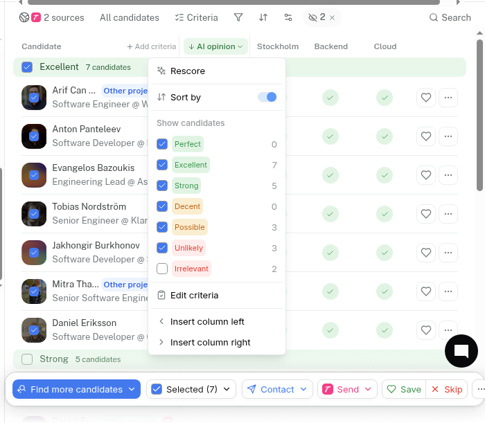Screen dimensions: 485x423
Task: Favorite Arif Can with heart icon
Action: [x=426, y=98]
